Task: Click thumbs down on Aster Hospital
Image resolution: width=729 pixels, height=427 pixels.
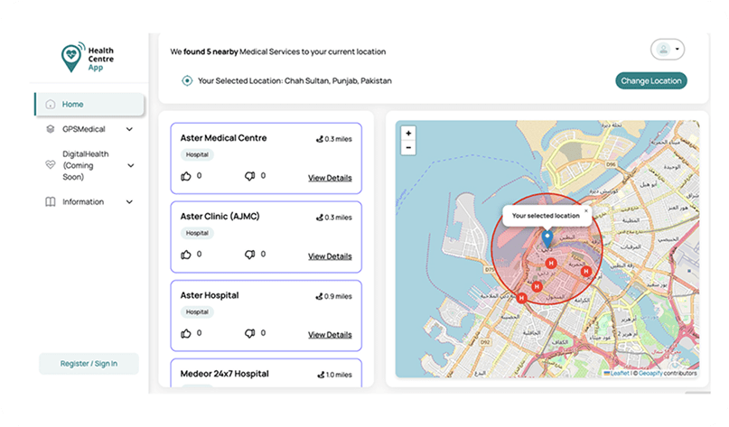Action: [250, 334]
